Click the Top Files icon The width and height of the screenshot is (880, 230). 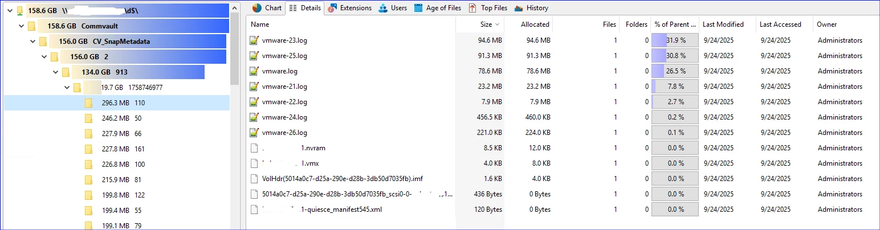[x=472, y=8]
